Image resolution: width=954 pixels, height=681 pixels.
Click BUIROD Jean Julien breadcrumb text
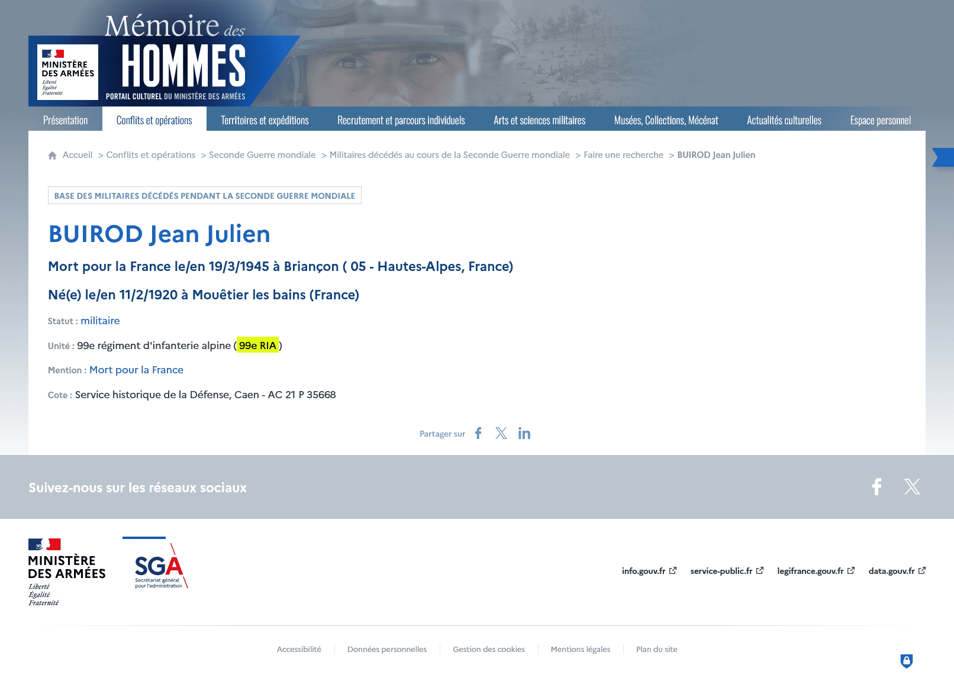point(716,155)
